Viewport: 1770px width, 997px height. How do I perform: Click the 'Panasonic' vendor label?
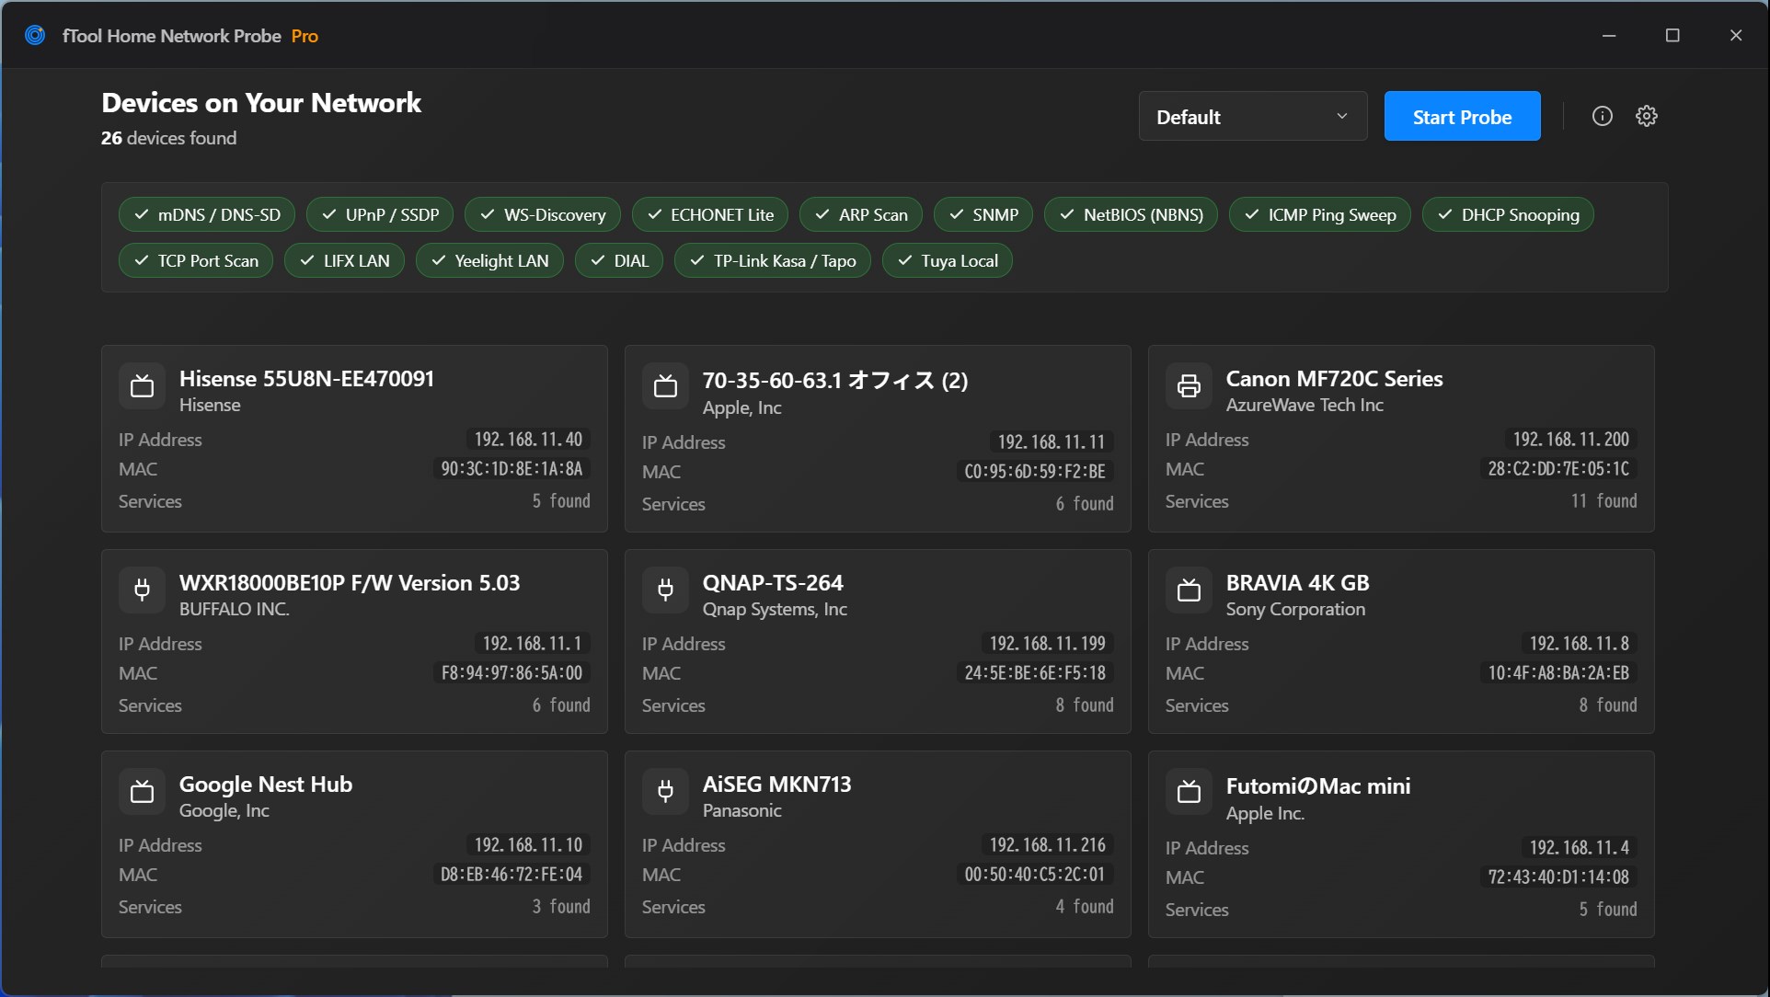tap(741, 810)
